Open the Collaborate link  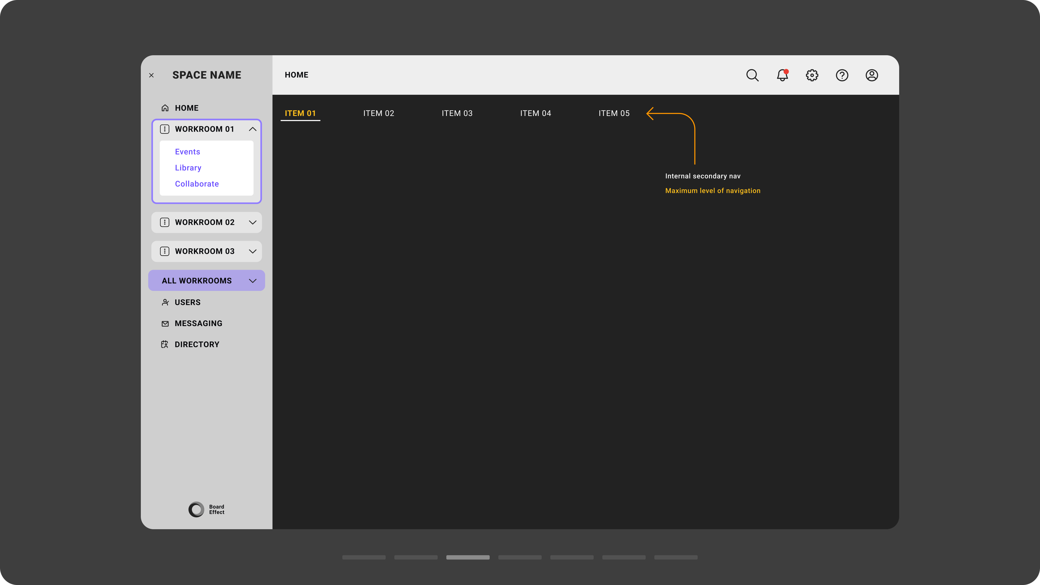[197, 184]
